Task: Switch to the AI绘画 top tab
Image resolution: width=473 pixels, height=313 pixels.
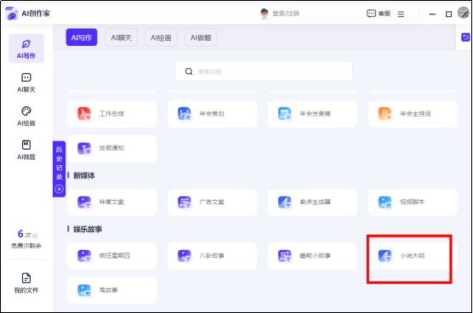Action: [161, 37]
